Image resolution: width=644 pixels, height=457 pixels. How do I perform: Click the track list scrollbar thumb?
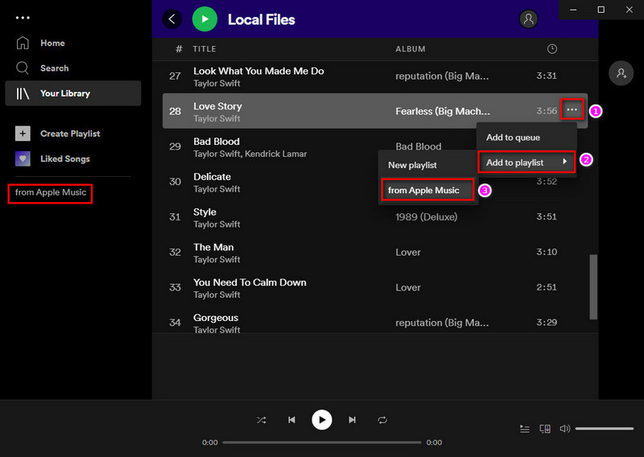(593, 286)
